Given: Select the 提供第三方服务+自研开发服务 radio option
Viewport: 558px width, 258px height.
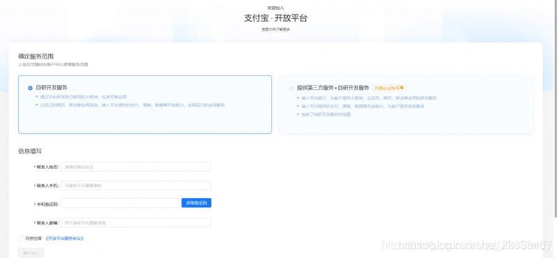Looking at the screenshot, I should coord(292,88).
